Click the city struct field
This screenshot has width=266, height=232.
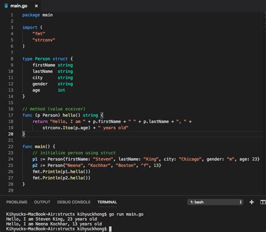click(38, 78)
